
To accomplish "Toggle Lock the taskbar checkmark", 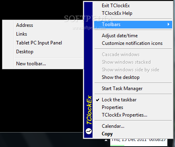I will [98, 100].
